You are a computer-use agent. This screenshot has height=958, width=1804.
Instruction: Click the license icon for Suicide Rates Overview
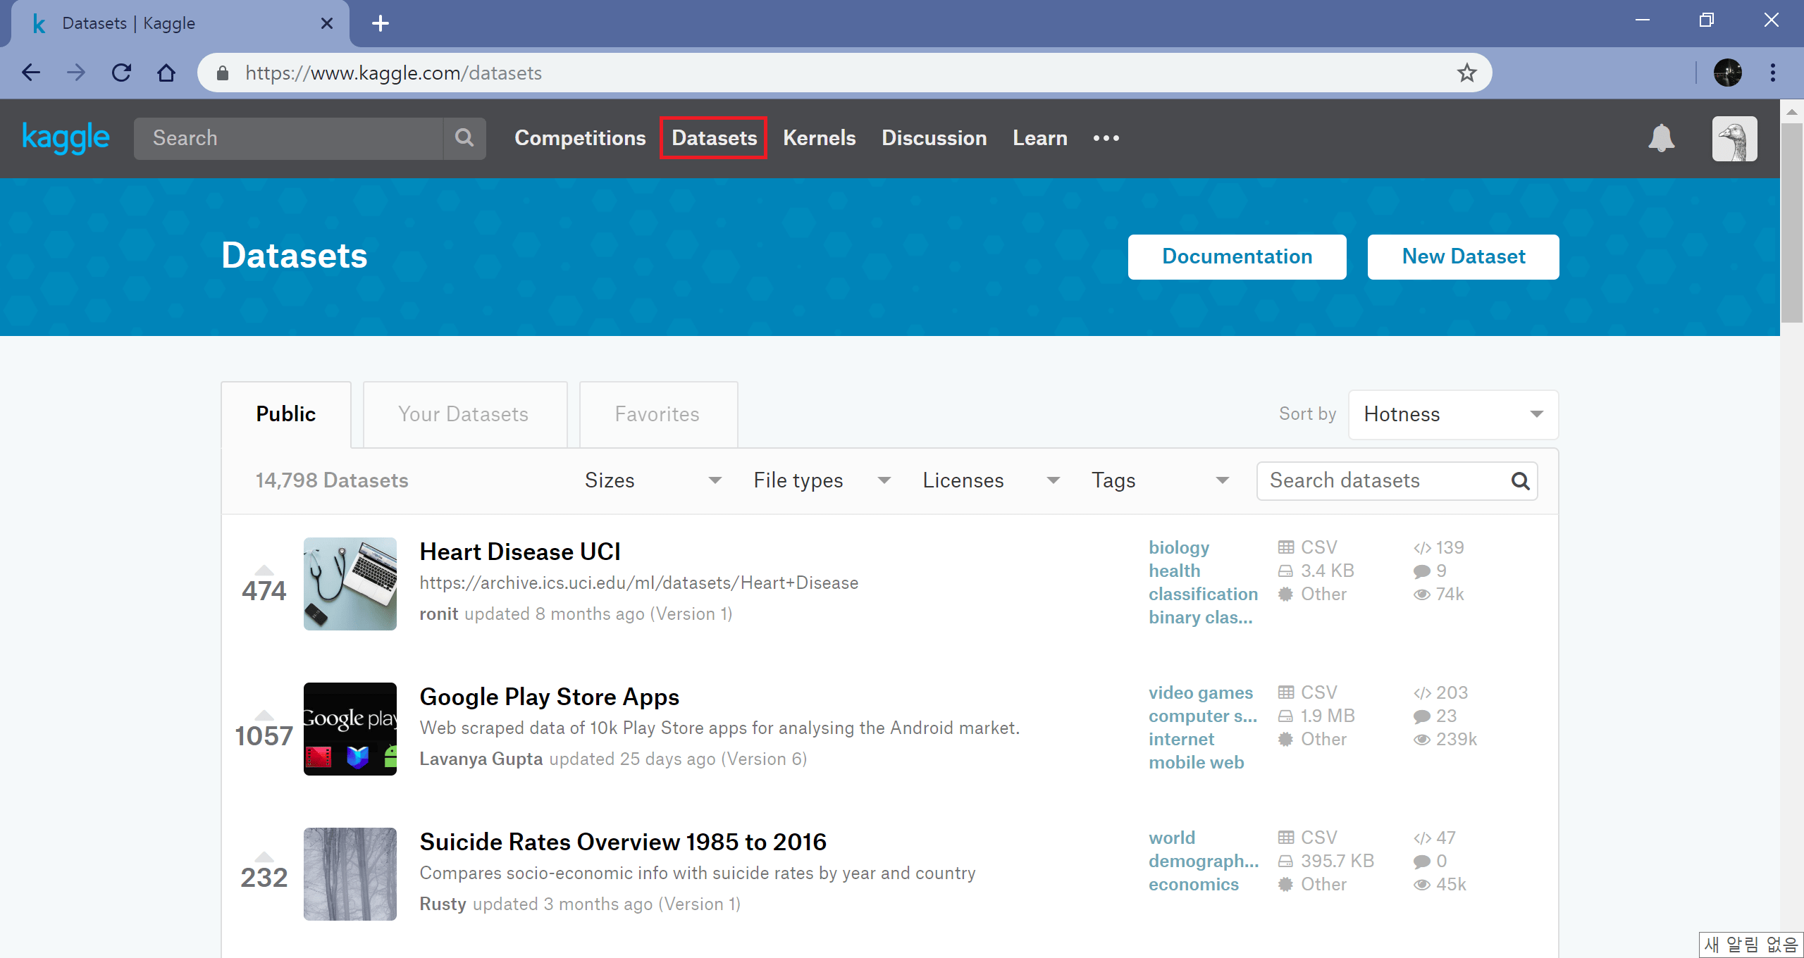(1286, 884)
